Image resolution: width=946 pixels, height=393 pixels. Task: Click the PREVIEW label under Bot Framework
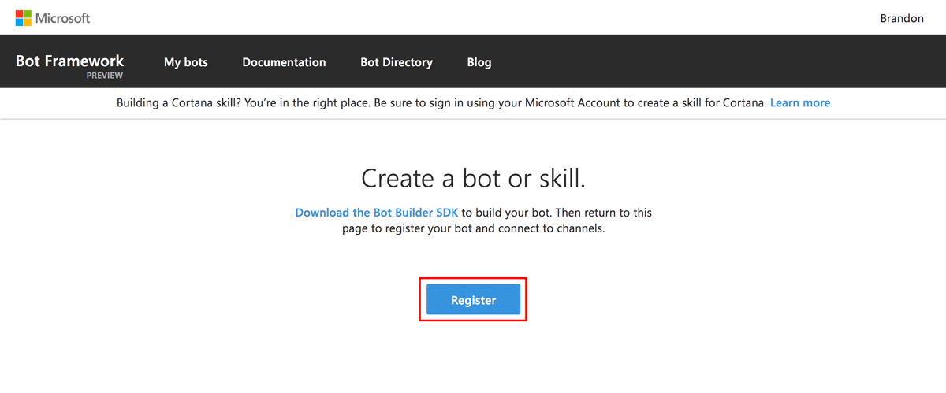point(105,76)
